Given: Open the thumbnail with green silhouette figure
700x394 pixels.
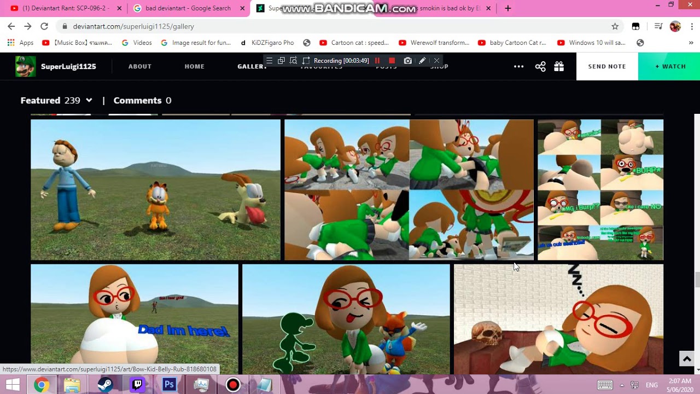Looking at the screenshot, I should [346, 319].
